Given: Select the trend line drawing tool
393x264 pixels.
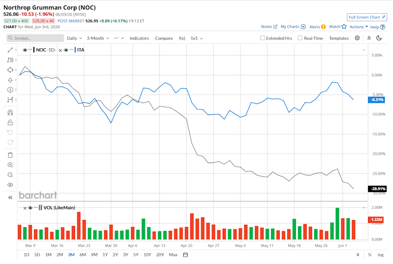Looking at the screenshot, I should click(10, 50).
